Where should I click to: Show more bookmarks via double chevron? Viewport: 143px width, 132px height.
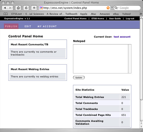click(x=141, y=14)
